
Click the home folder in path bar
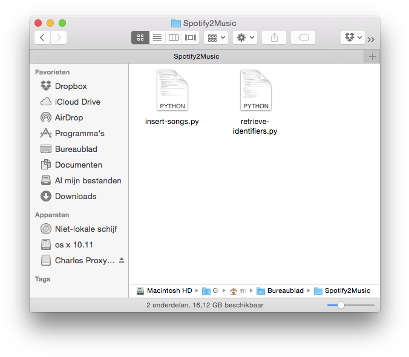(238, 291)
